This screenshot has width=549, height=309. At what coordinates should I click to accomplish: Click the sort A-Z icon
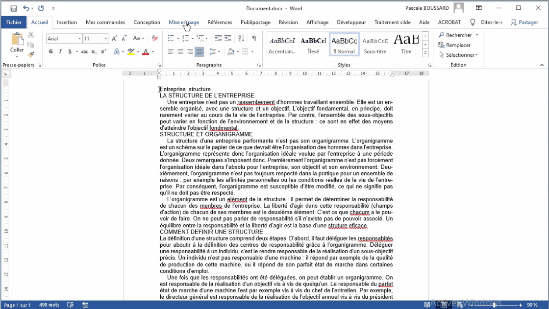[x=241, y=38]
